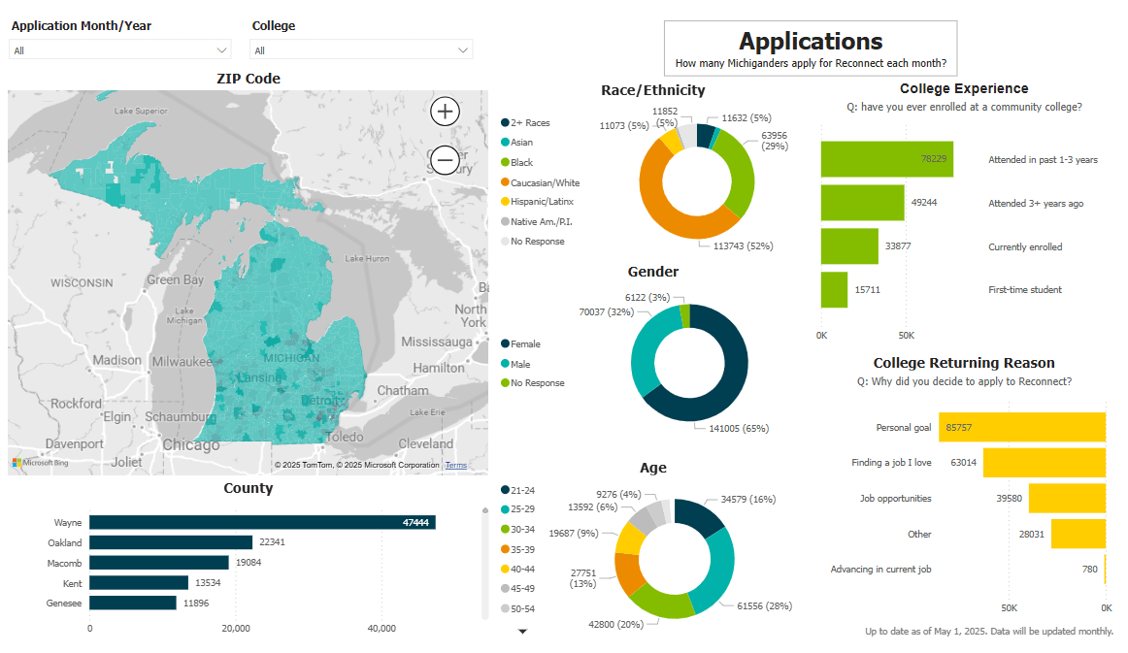
Task: Click the 78229 college experience value
Action: pos(934,159)
